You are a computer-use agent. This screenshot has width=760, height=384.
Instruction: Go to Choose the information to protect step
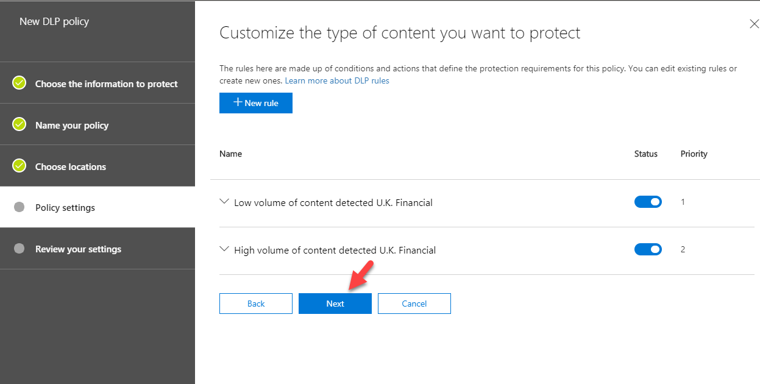98,83
